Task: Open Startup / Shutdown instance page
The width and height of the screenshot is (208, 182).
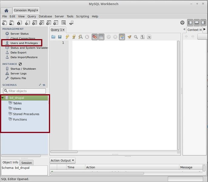Action: coord(23,69)
